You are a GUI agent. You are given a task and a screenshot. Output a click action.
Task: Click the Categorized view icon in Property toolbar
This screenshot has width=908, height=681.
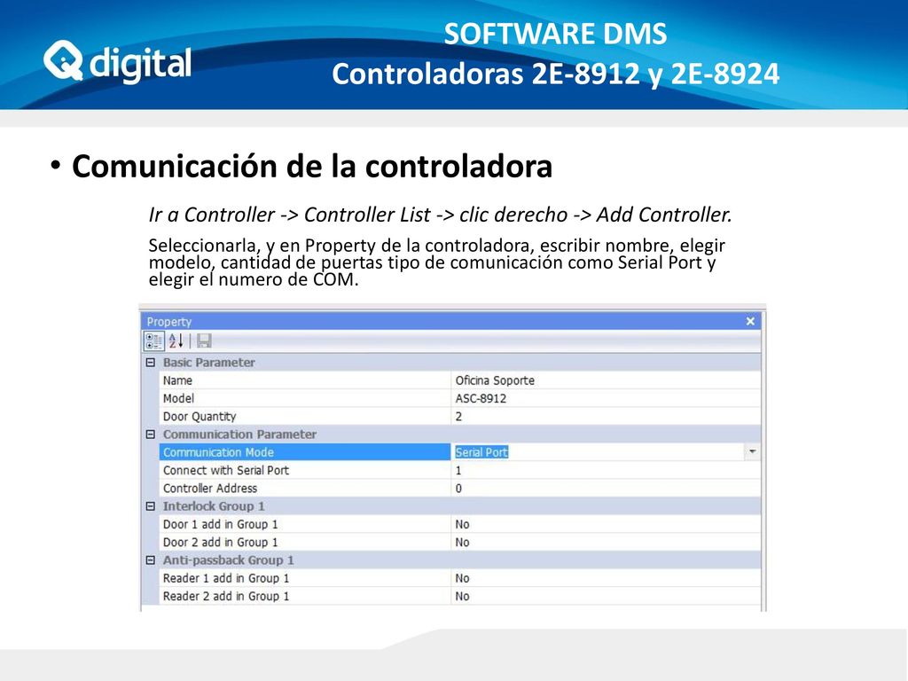click(154, 341)
